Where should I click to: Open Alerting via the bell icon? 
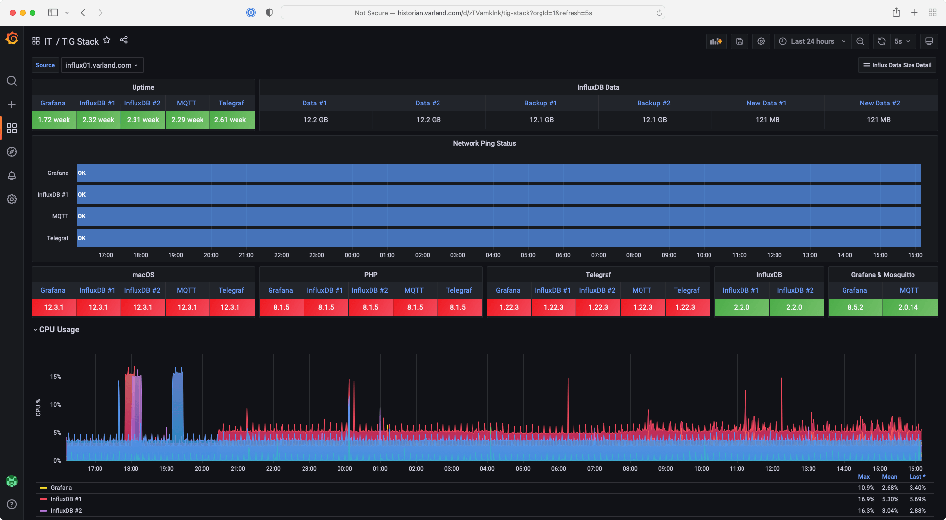[12, 175]
